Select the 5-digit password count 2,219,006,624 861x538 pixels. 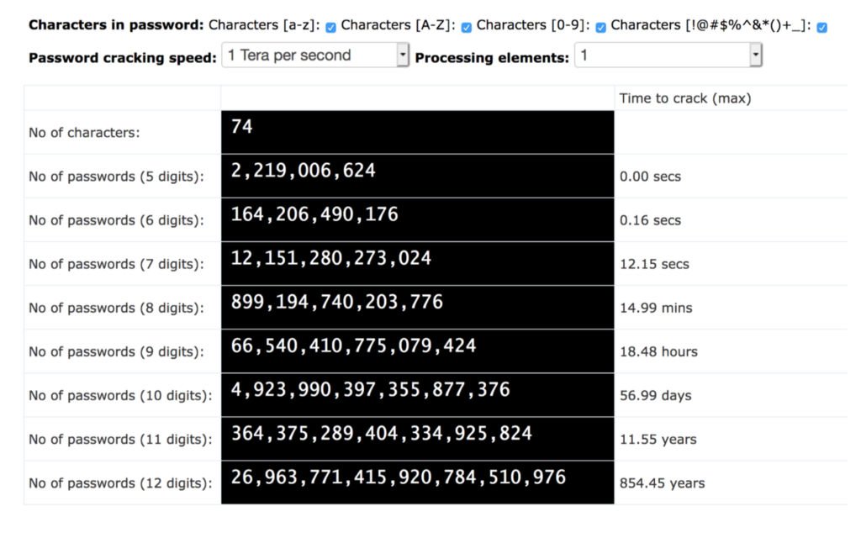[304, 171]
